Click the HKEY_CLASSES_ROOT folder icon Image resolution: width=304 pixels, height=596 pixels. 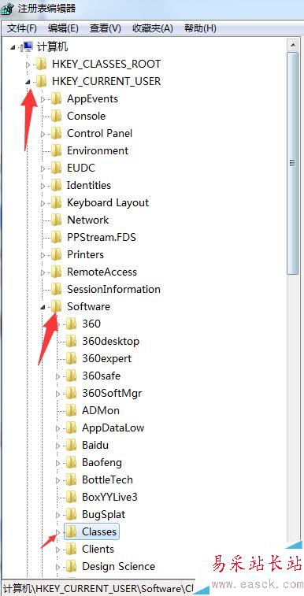point(41,65)
